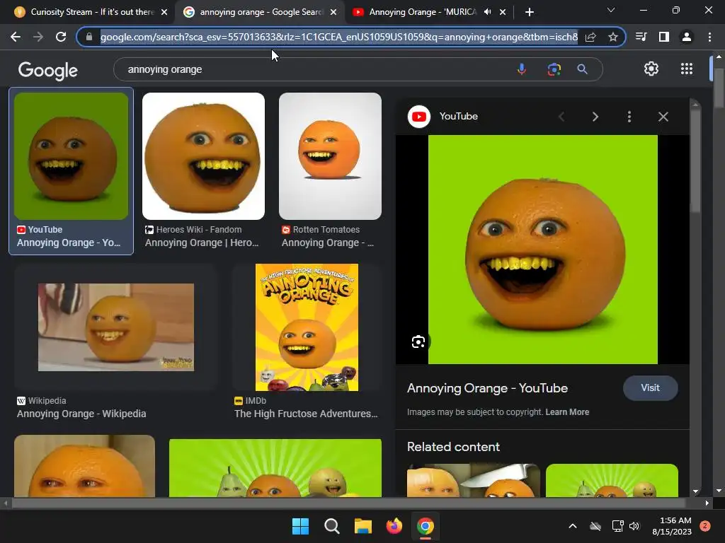Open the large preview image
725x543 pixels.
[543, 250]
